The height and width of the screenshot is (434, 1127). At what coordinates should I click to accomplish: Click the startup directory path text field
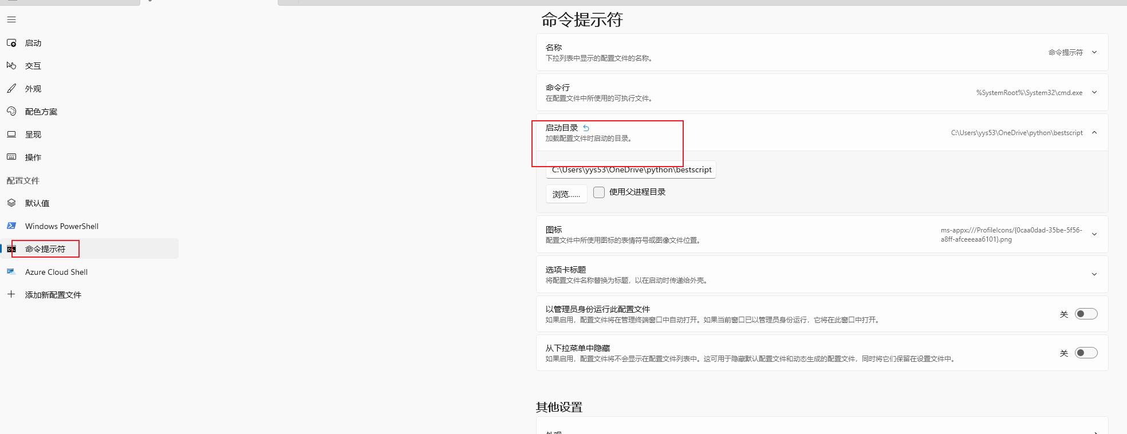(631, 170)
